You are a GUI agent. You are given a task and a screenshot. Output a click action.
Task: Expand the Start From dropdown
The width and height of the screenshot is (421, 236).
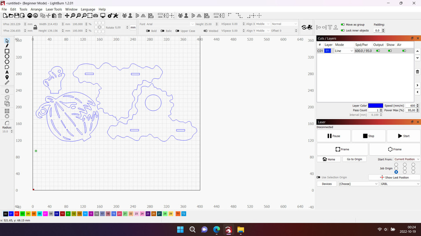407,159
